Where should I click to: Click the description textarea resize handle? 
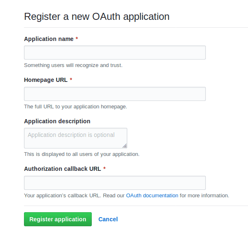pyautogui.click(x=125, y=146)
